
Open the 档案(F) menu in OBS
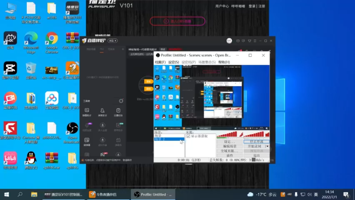(x=160, y=62)
